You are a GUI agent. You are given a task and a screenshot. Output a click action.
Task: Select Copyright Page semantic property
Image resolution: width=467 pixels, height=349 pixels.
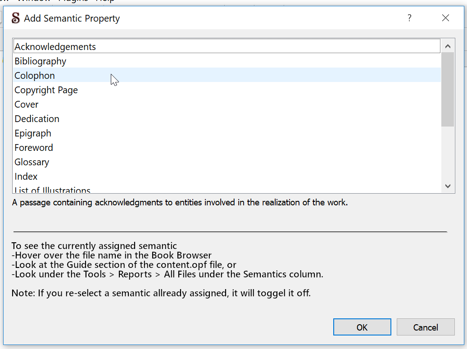click(x=46, y=90)
